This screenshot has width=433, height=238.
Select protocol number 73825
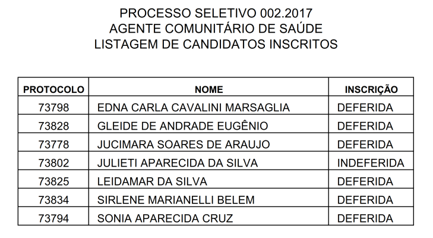53,182
